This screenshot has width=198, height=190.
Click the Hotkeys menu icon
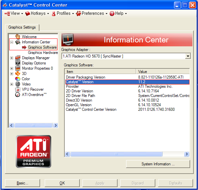pyautogui.click(x=27, y=13)
